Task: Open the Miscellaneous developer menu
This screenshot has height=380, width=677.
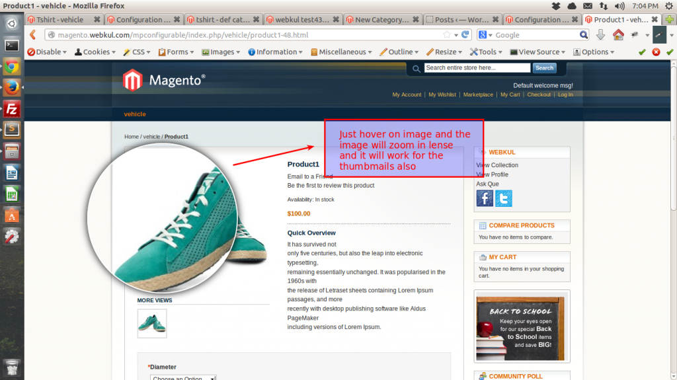Action: click(x=341, y=52)
